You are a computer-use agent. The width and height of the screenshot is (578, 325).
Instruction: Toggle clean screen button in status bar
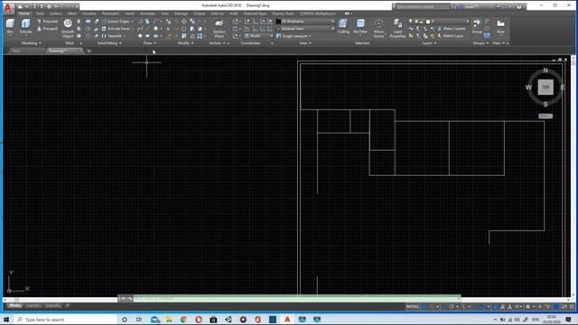coord(564,307)
